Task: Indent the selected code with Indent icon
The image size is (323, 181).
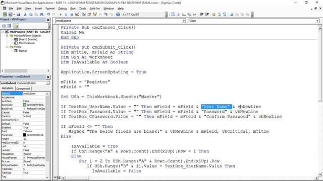Action: click(201, 15)
